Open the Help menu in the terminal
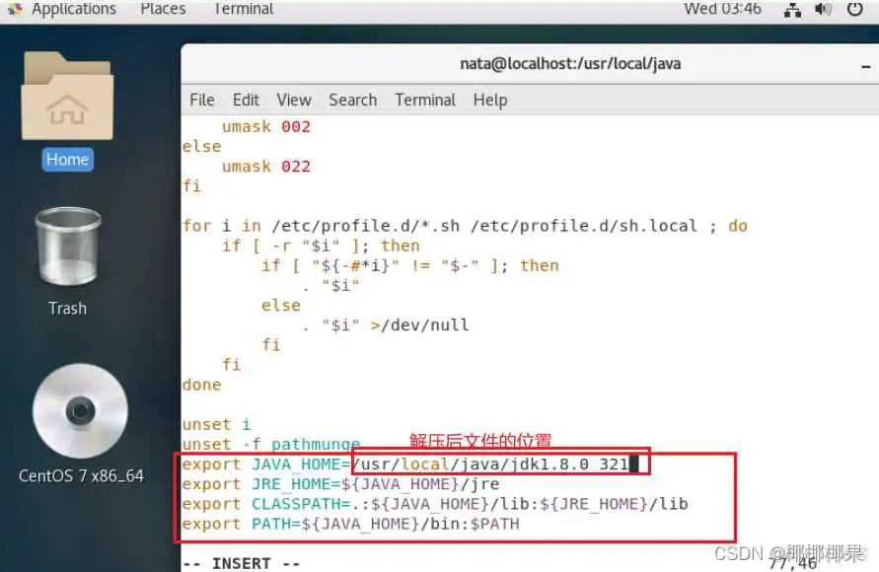The width and height of the screenshot is (879, 572). pyautogui.click(x=489, y=100)
